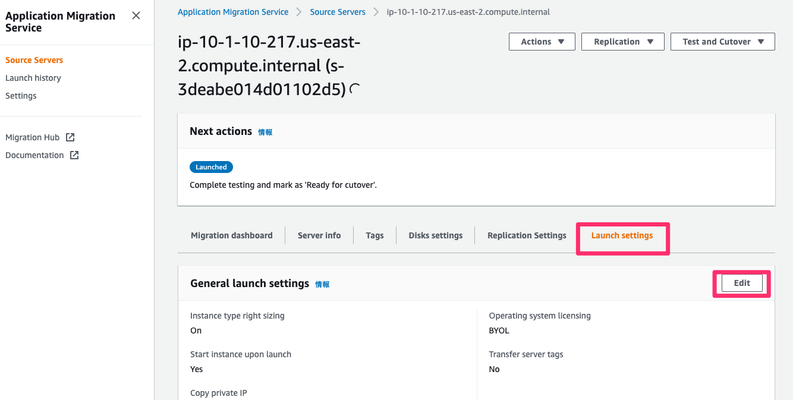Click the 'Copy private IP' label
The image size is (793, 400).
click(219, 393)
